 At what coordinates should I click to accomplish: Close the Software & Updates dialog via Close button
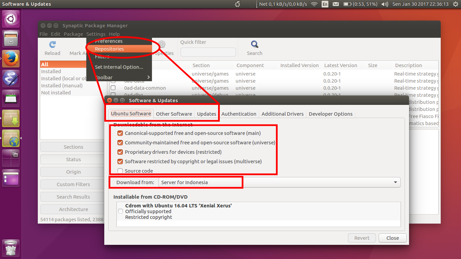click(x=392, y=238)
